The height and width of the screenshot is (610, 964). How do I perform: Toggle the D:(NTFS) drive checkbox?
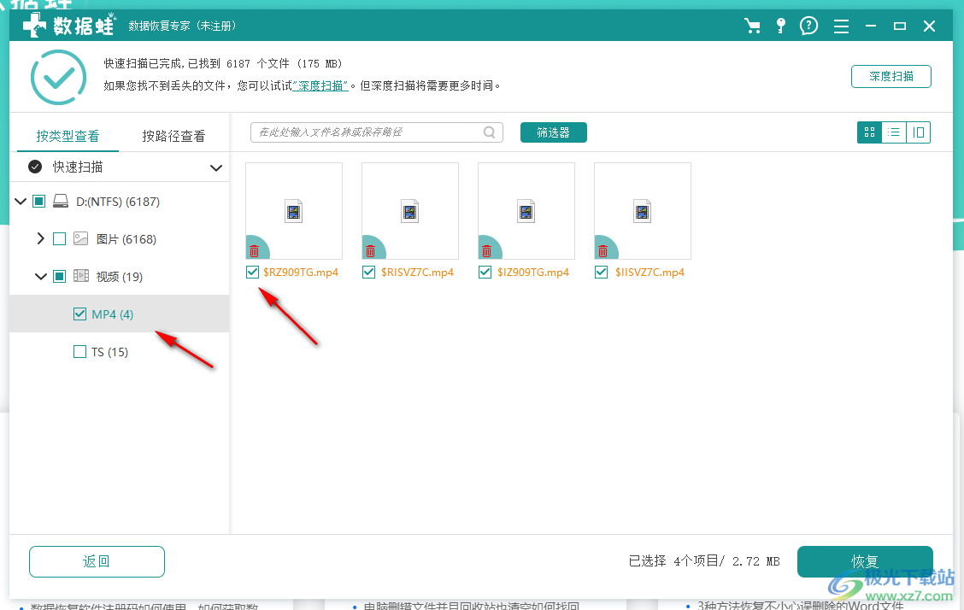[x=38, y=202]
